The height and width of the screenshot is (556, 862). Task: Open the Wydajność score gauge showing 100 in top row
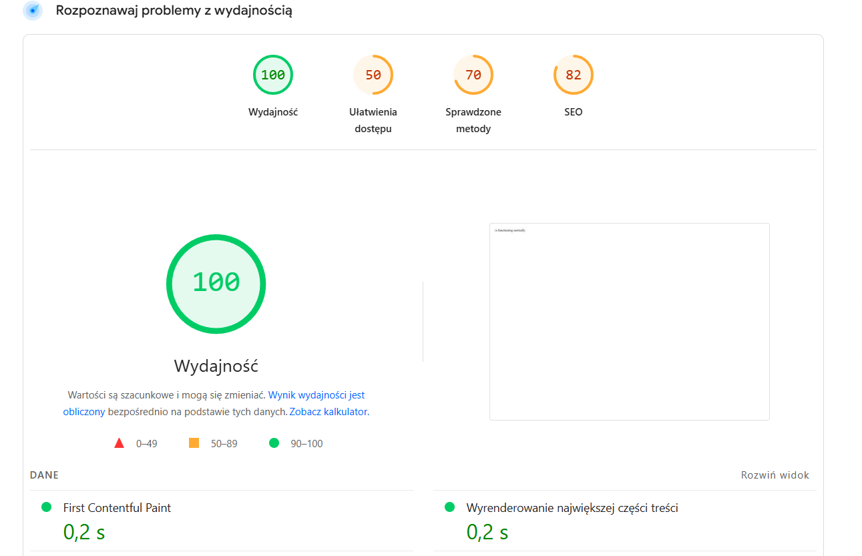pos(272,75)
